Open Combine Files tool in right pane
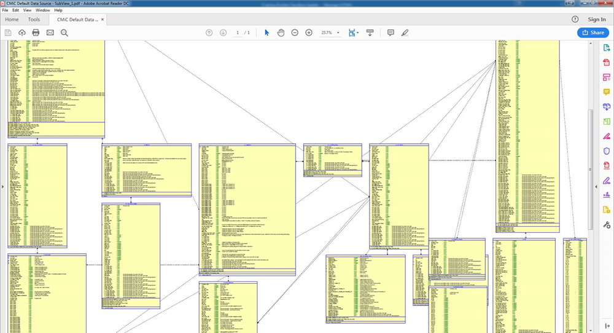Screen dimensions: 614x333 (607, 106)
